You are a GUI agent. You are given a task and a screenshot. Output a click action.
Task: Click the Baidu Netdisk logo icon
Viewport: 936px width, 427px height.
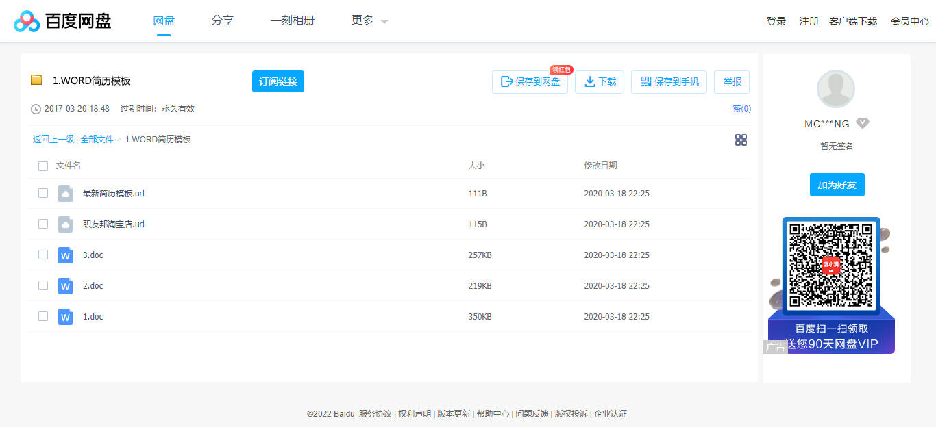(x=26, y=21)
